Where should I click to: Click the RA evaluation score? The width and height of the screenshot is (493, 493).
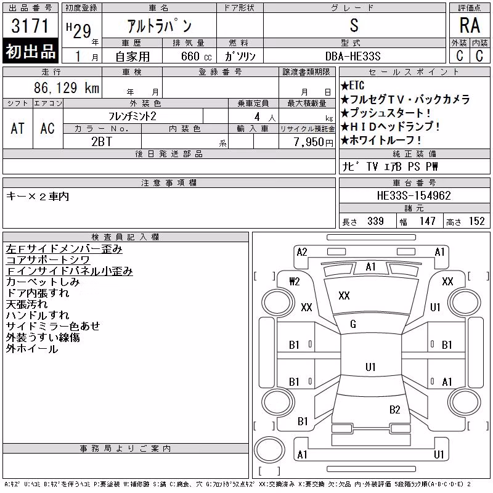click(470, 25)
